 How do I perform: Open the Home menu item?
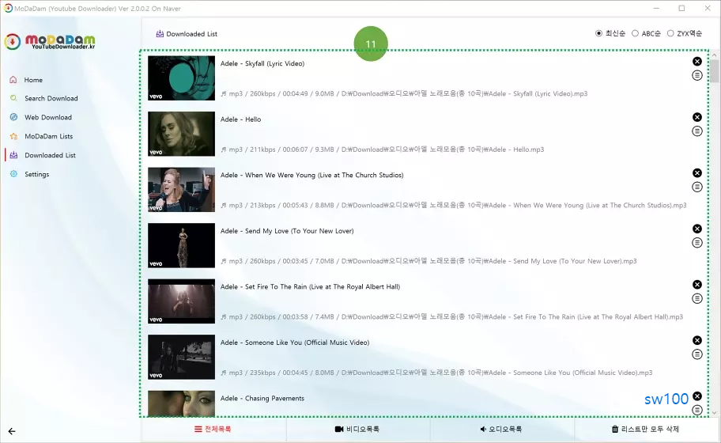pyautogui.click(x=33, y=80)
